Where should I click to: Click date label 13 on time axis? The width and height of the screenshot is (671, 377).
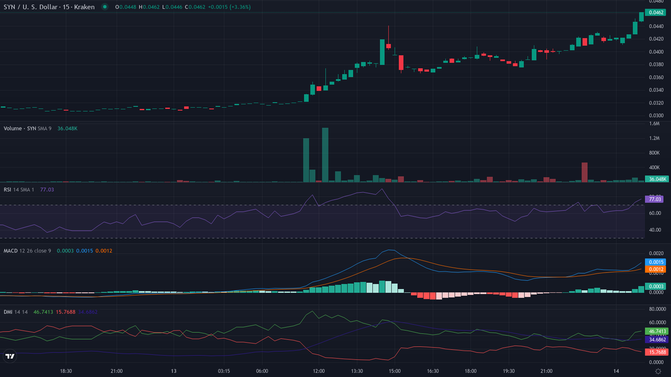tap(174, 371)
